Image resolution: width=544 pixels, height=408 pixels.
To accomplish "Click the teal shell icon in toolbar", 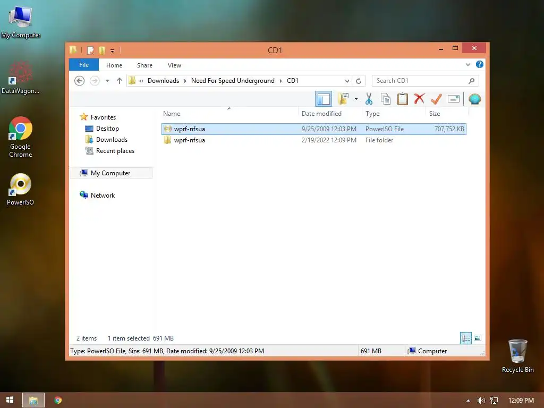I will 474,99.
